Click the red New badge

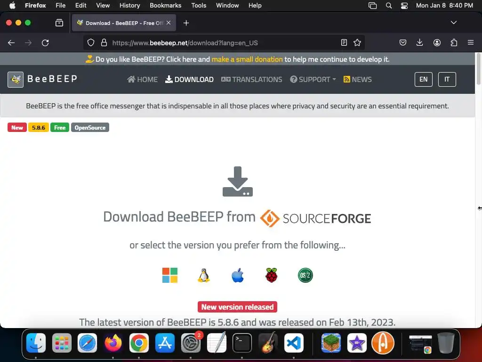(x=17, y=127)
